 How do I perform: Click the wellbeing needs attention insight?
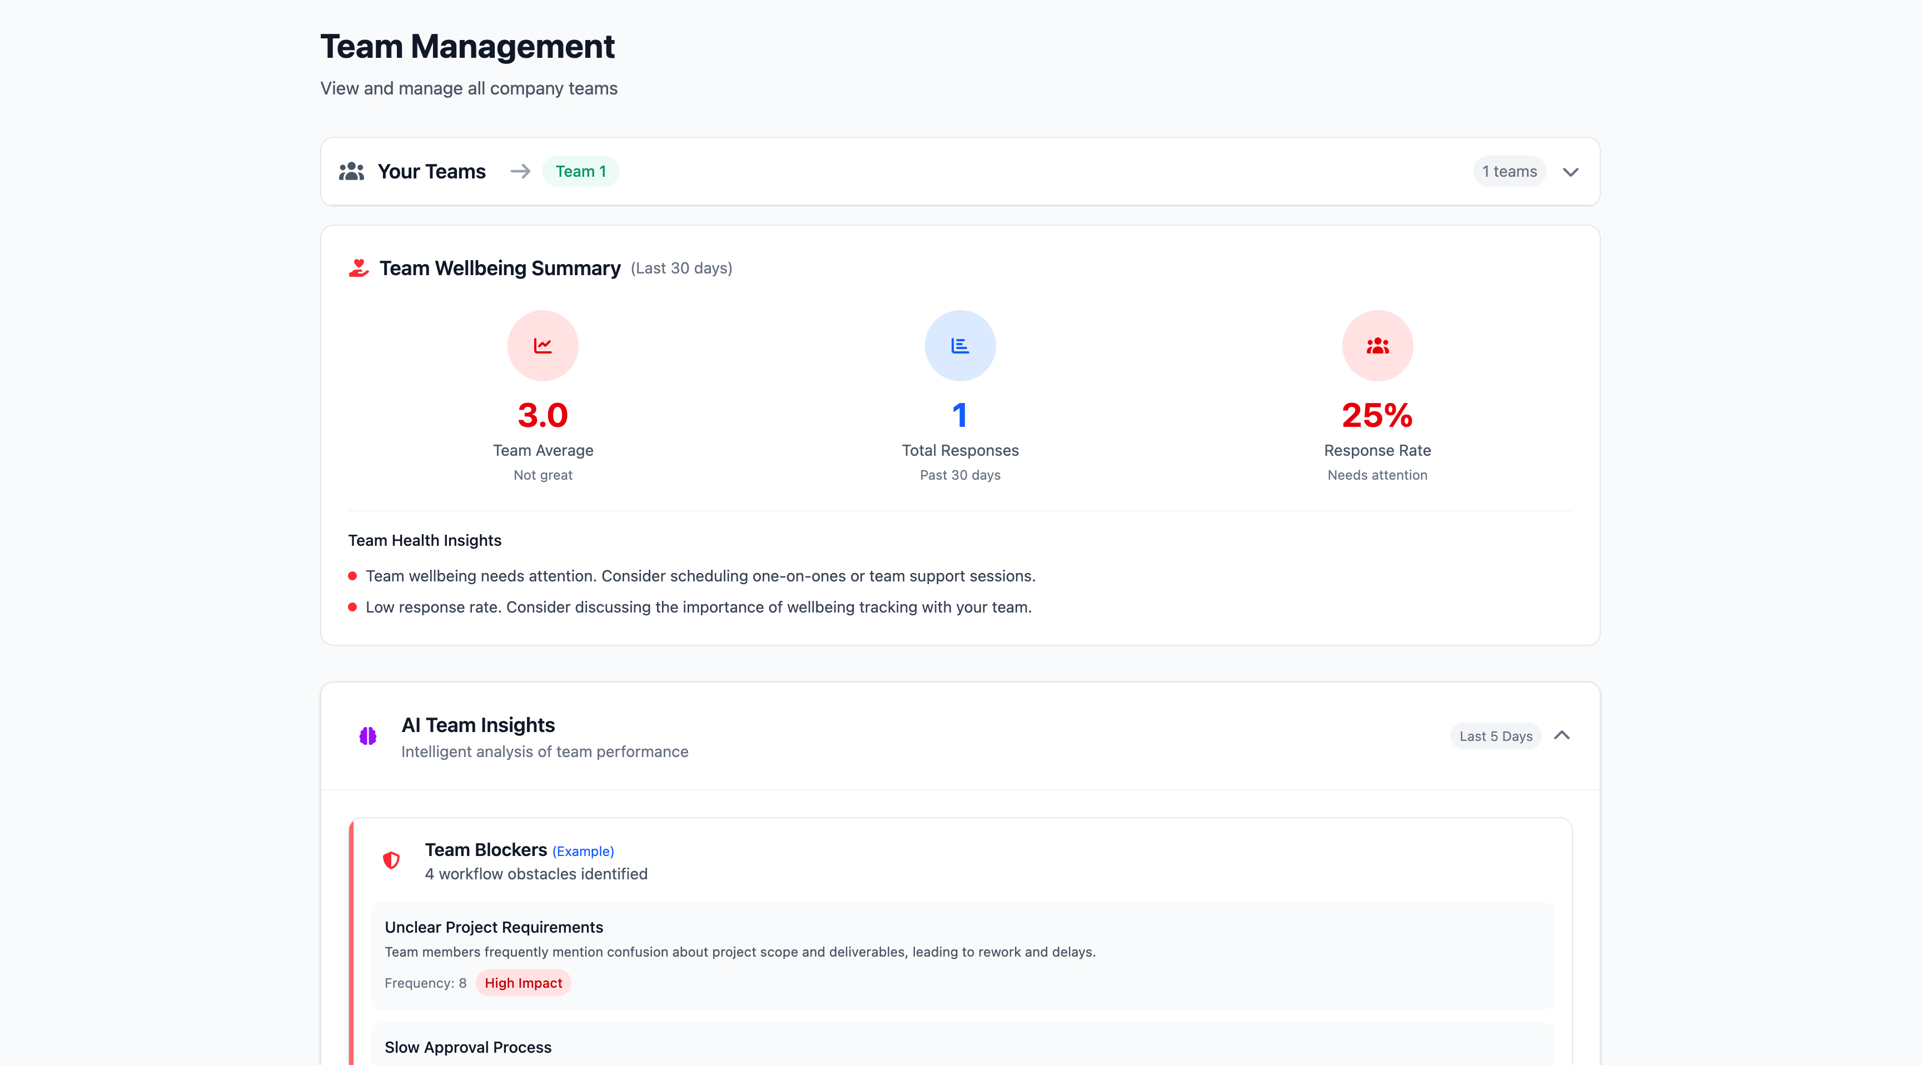700,576
